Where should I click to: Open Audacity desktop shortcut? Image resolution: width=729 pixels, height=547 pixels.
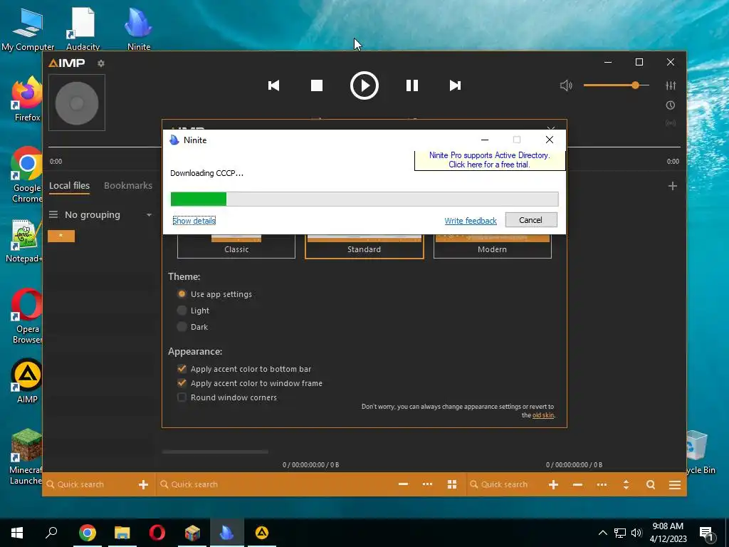tap(83, 28)
